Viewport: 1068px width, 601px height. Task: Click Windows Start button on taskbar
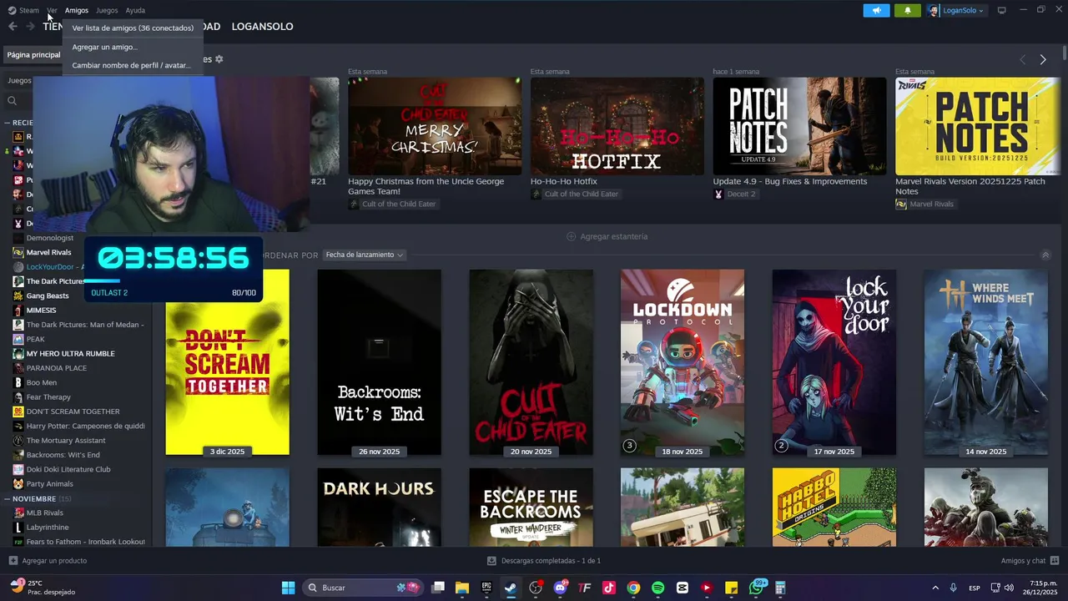(288, 588)
